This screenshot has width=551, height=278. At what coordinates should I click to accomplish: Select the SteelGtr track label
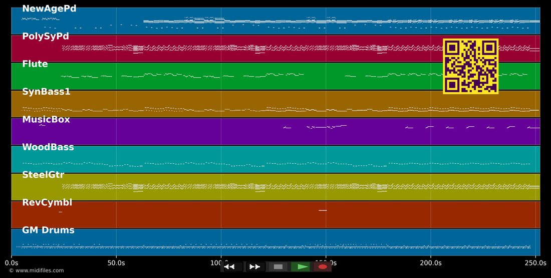click(x=43, y=175)
